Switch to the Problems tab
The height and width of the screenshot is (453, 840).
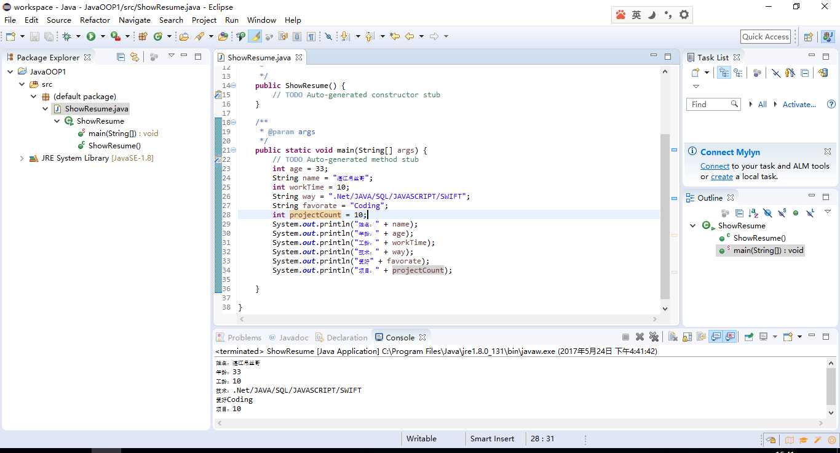point(244,337)
